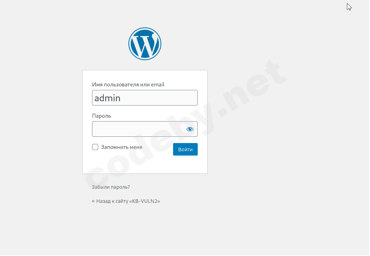Click the «Запомнить меня» label text
The height and width of the screenshot is (256, 370).
(121, 147)
